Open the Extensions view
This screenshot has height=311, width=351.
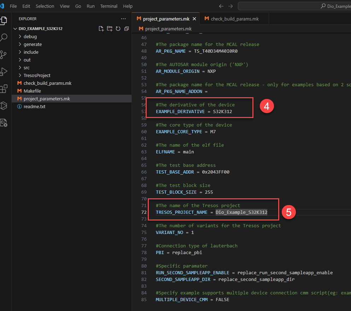[x=4, y=88]
